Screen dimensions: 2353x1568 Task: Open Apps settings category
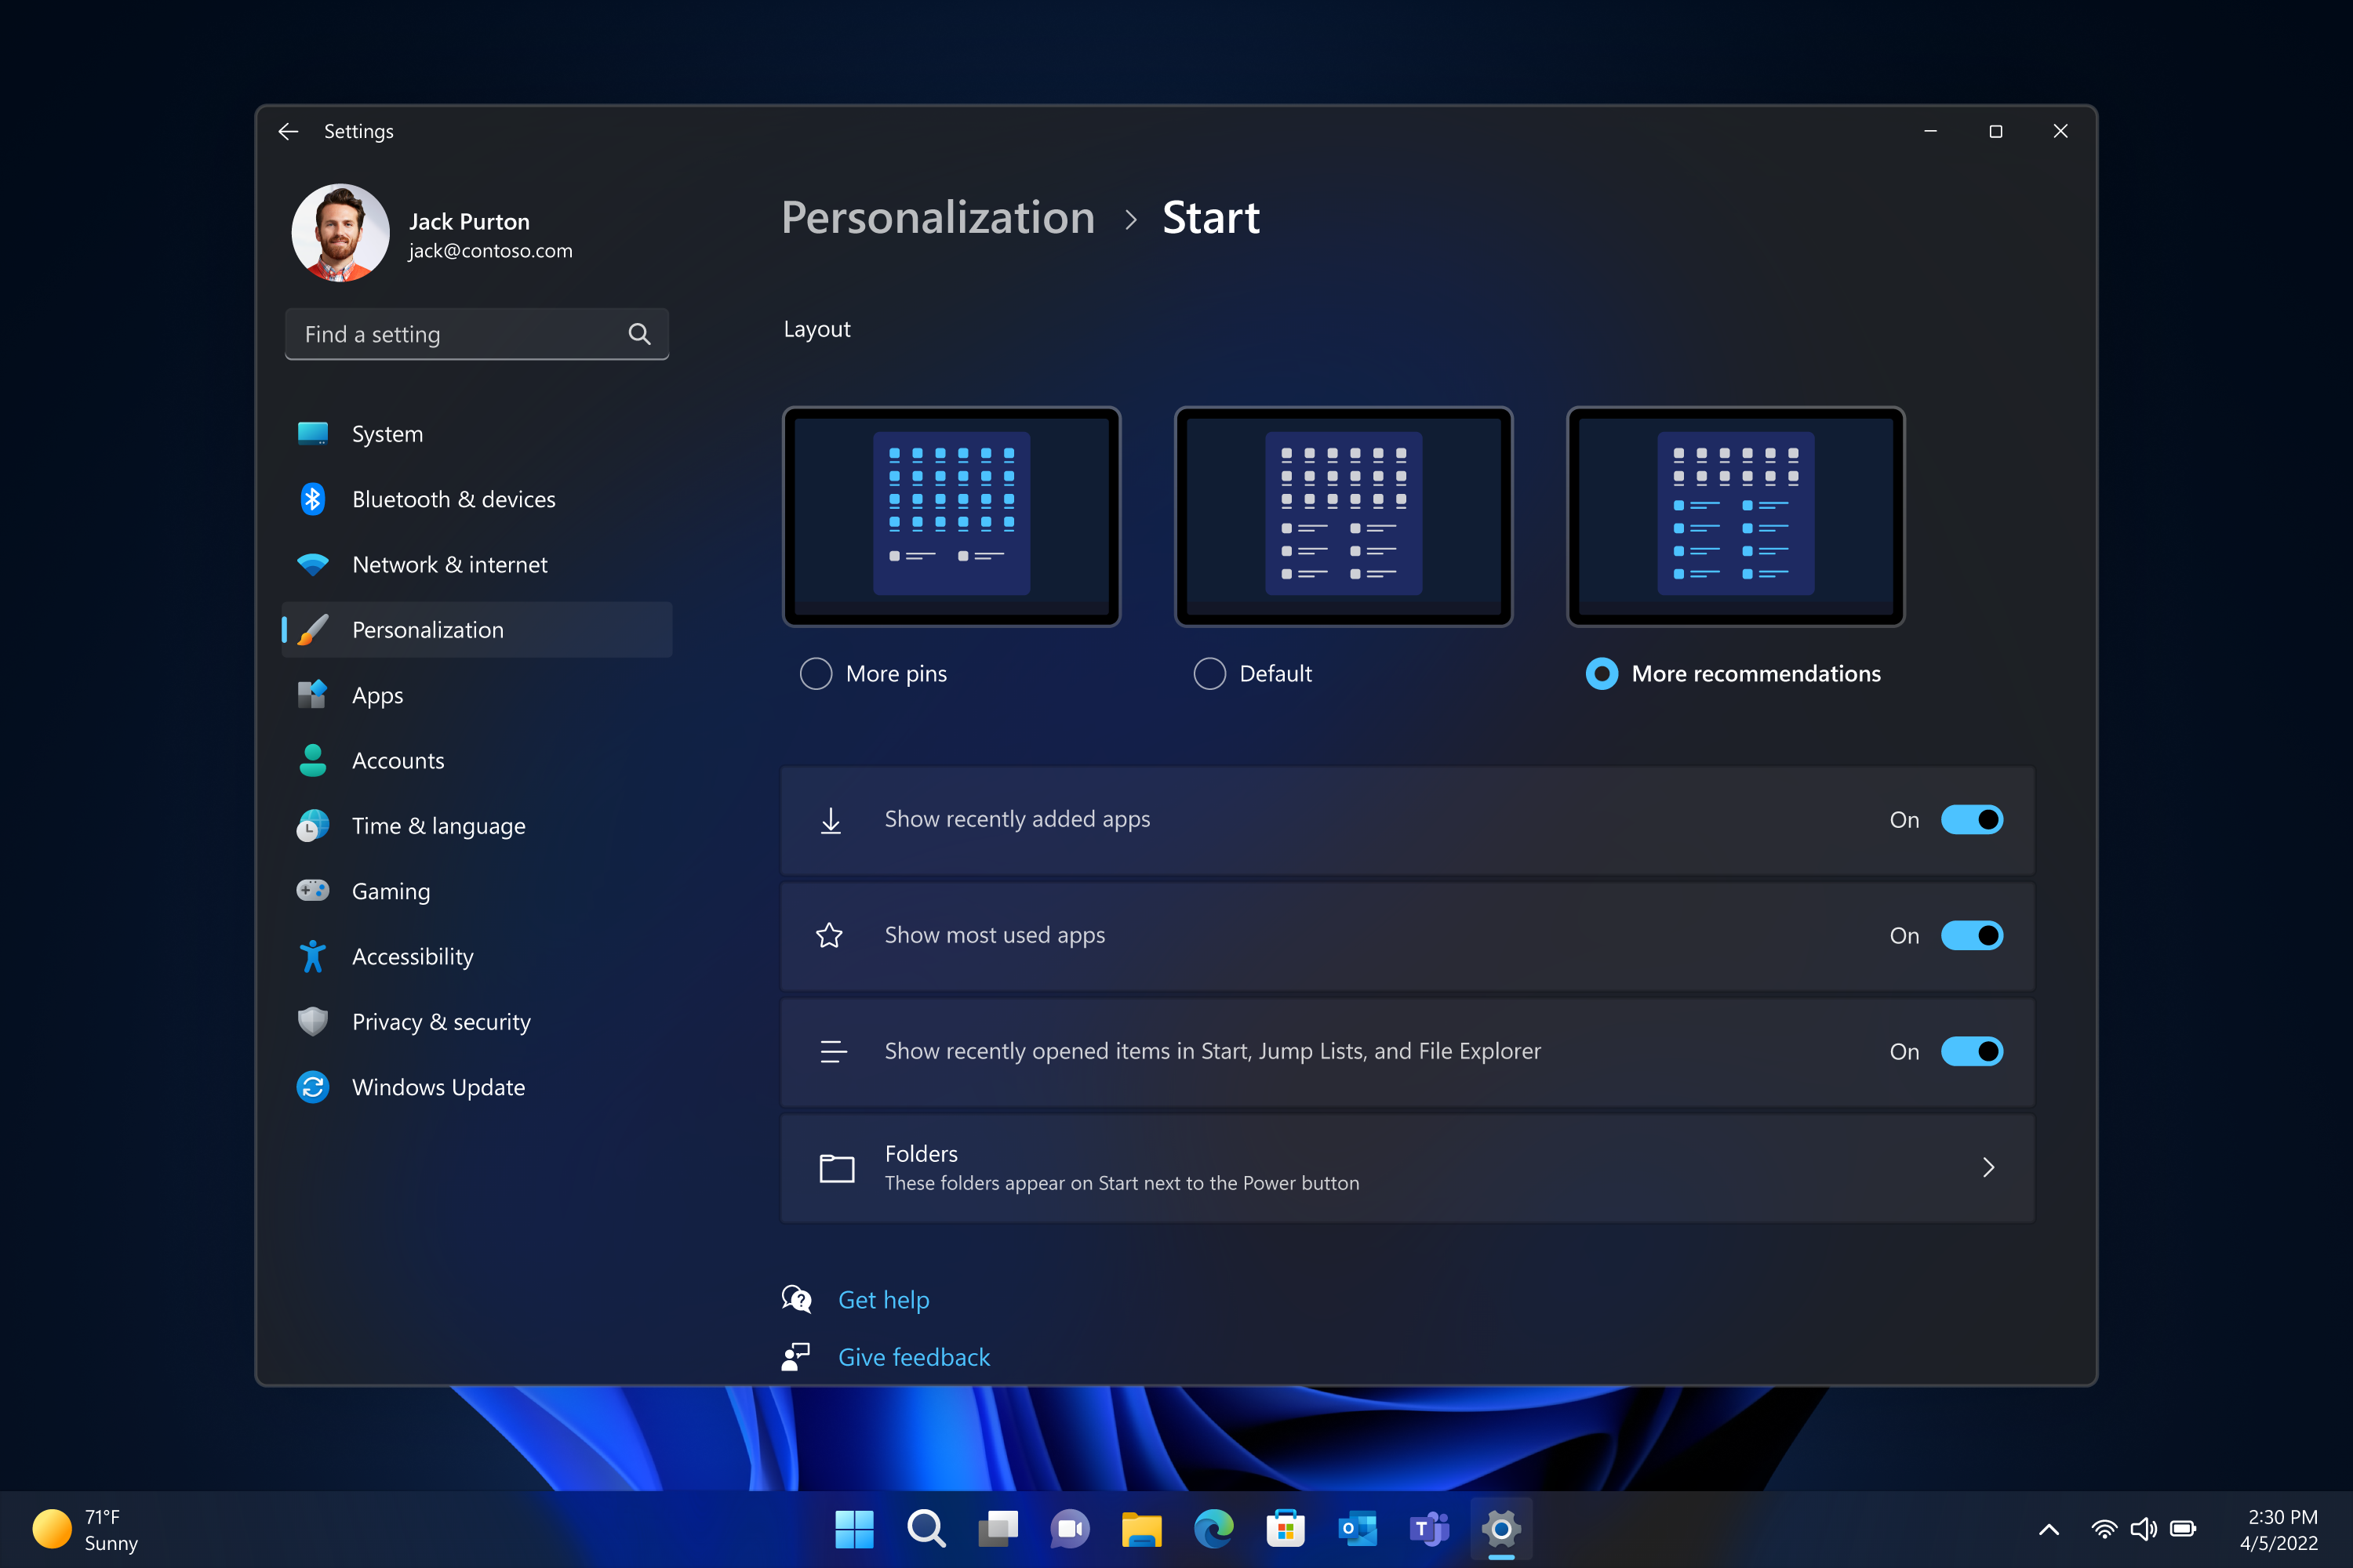tap(376, 693)
